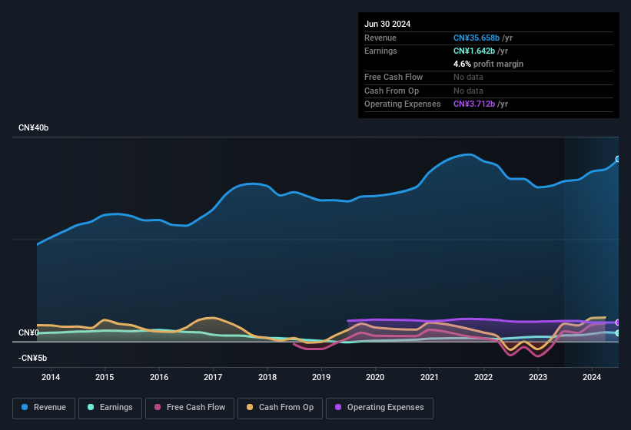Click the CN¥0 y-axis label
The image size is (631, 430).
pos(28,332)
